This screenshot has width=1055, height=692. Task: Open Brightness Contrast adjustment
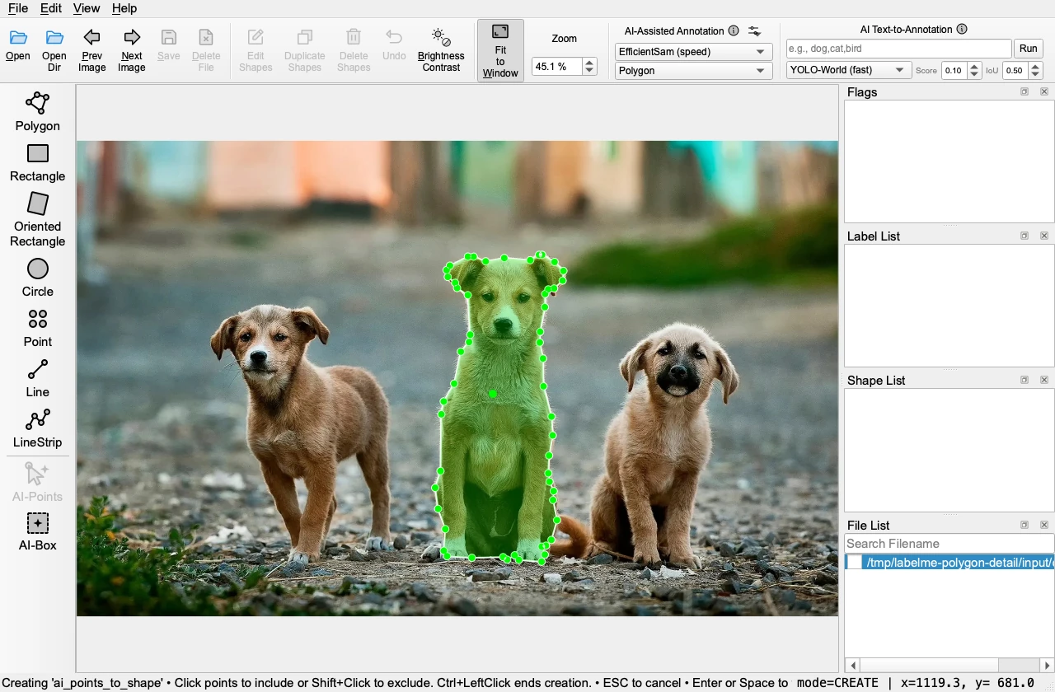pos(441,49)
